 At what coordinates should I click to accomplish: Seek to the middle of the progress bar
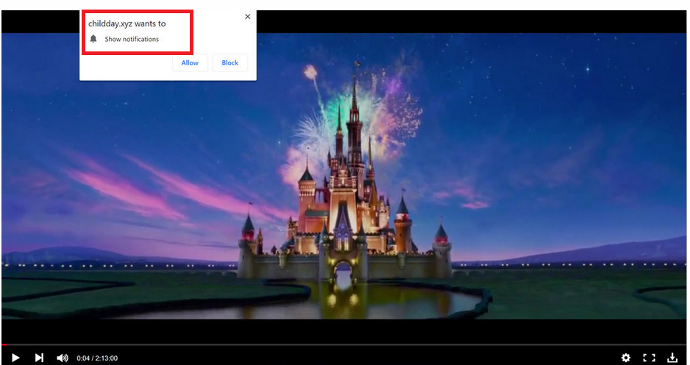coord(344,344)
